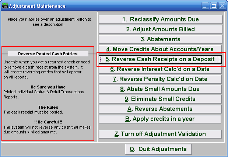Select Reverse Interest Calc'd on a Date
This screenshot has height=157, width=228.
[x=160, y=69]
